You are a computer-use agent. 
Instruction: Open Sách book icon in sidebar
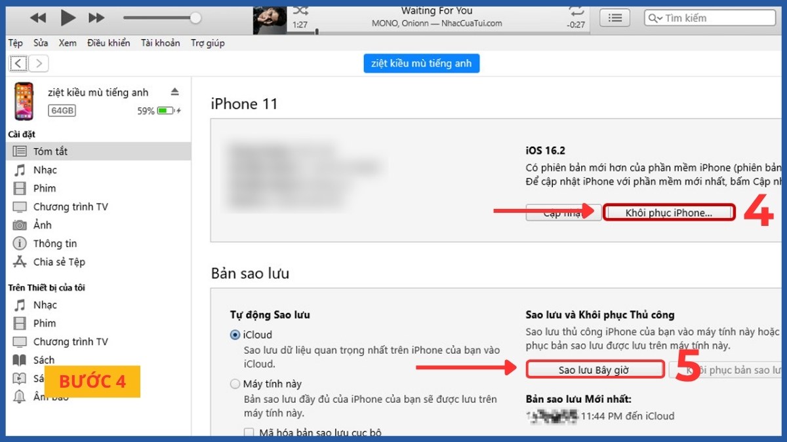pos(20,360)
